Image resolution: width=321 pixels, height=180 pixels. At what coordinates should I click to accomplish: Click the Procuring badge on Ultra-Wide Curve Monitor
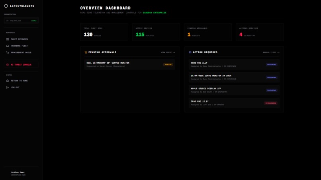tap(272, 77)
